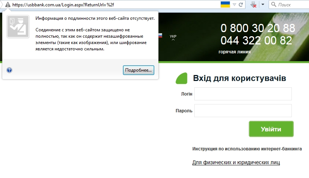This screenshot has height=178, width=309.
Task: Switch language with the Russian flag icon
Action: click(160, 36)
